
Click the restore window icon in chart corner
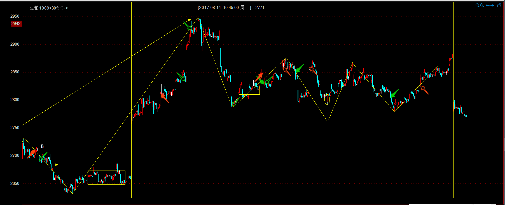499,5
